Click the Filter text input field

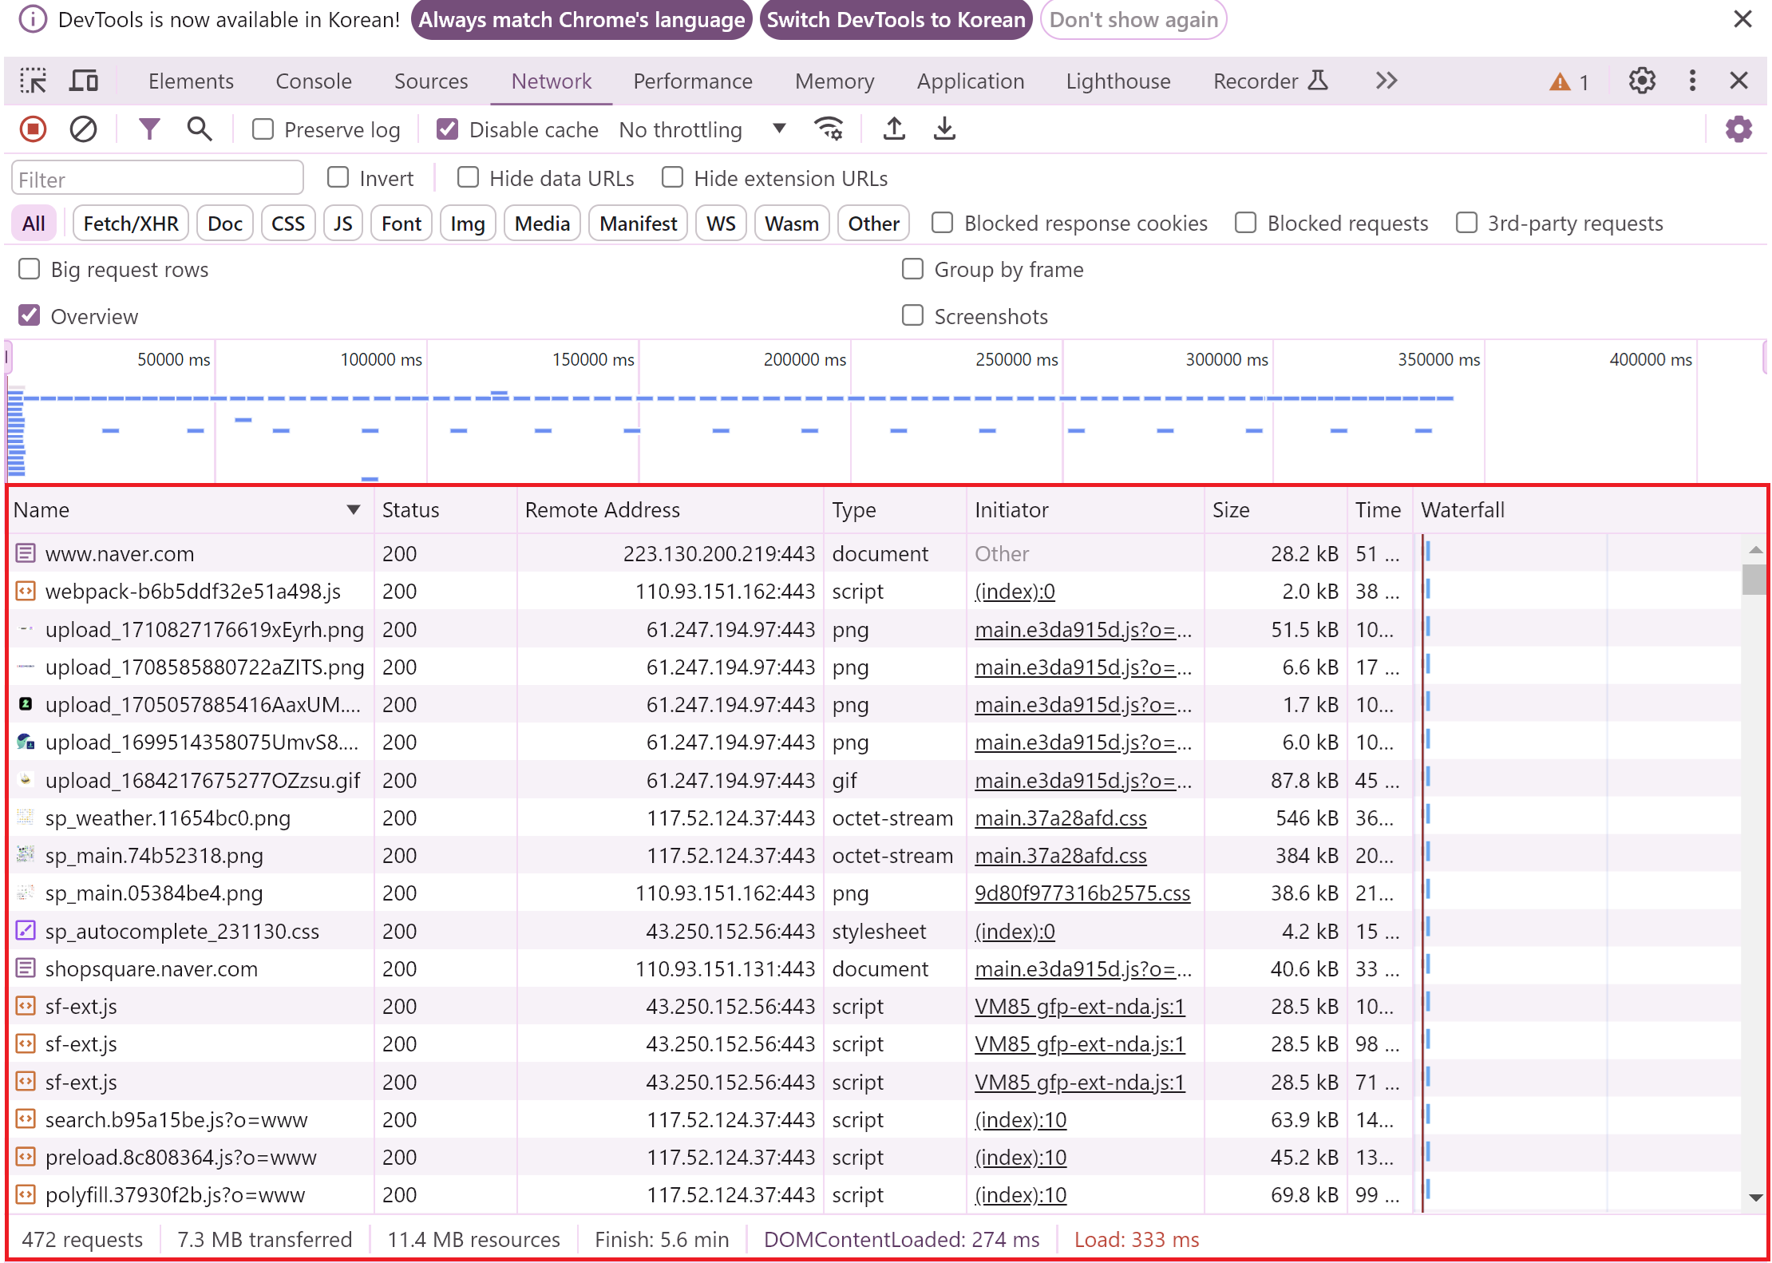tap(157, 179)
